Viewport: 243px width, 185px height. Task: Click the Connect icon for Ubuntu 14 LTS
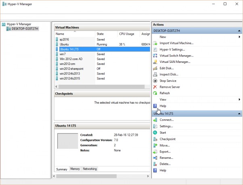[155, 120]
